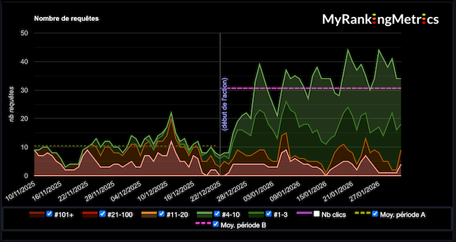This screenshot has width=456, height=242.
Task: Click the dashed pink période B swatch
Action: coord(203,223)
